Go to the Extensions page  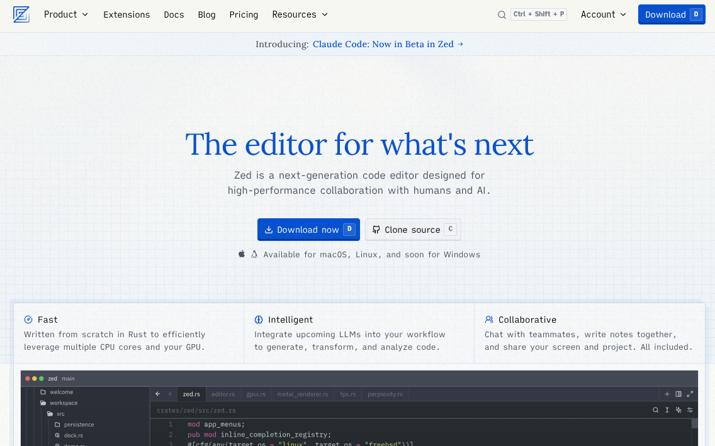[x=127, y=14]
